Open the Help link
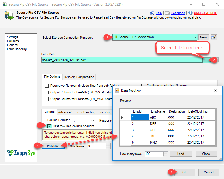224x179 pixels. (x=159, y=13)
